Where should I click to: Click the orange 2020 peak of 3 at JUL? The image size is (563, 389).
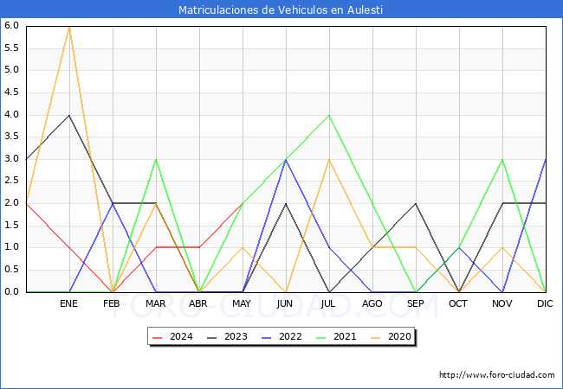[329, 160]
